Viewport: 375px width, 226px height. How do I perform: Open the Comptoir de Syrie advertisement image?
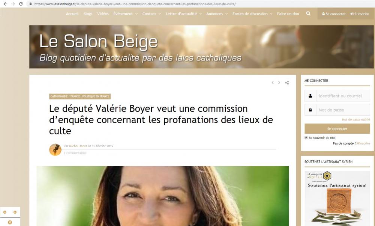(337, 198)
